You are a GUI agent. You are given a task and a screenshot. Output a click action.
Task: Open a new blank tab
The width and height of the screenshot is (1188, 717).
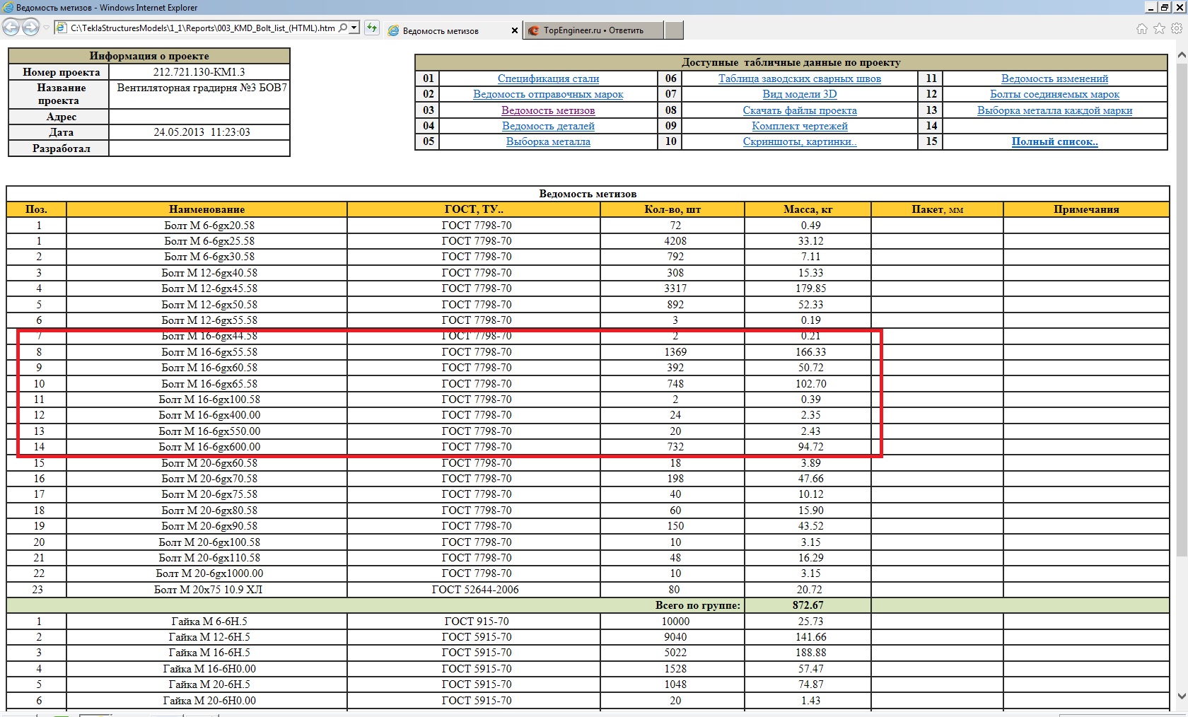tap(674, 30)
